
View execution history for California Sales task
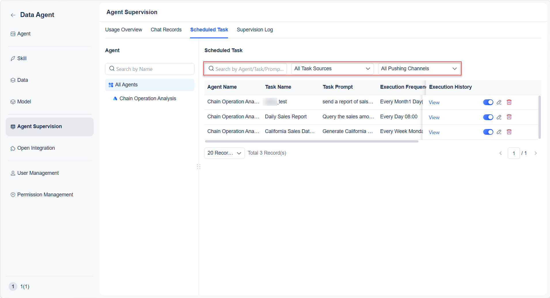(434, 132)
